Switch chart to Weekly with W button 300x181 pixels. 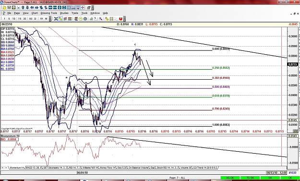[41, 19]
